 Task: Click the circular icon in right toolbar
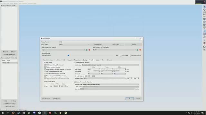204,47
